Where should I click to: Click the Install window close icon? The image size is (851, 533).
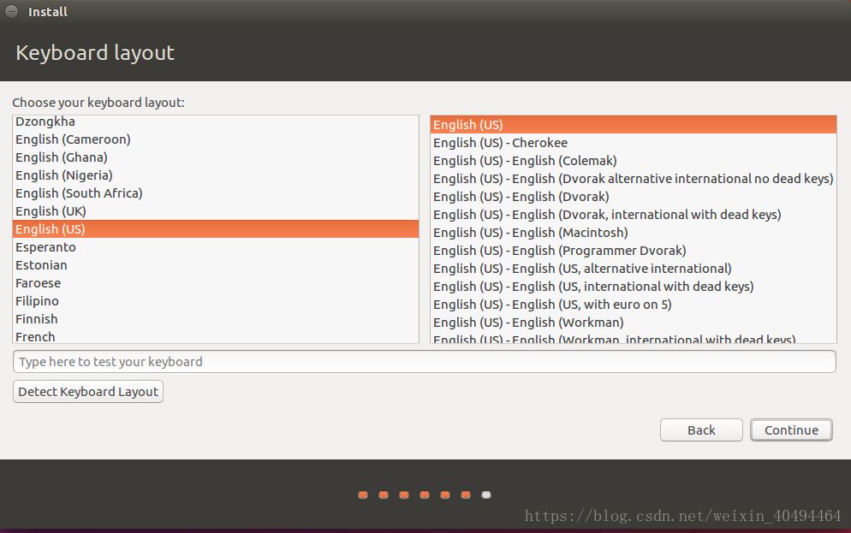11,11
